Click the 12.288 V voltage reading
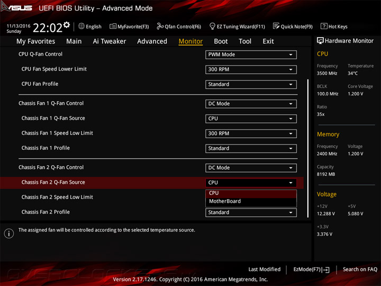 pos(326,214)
